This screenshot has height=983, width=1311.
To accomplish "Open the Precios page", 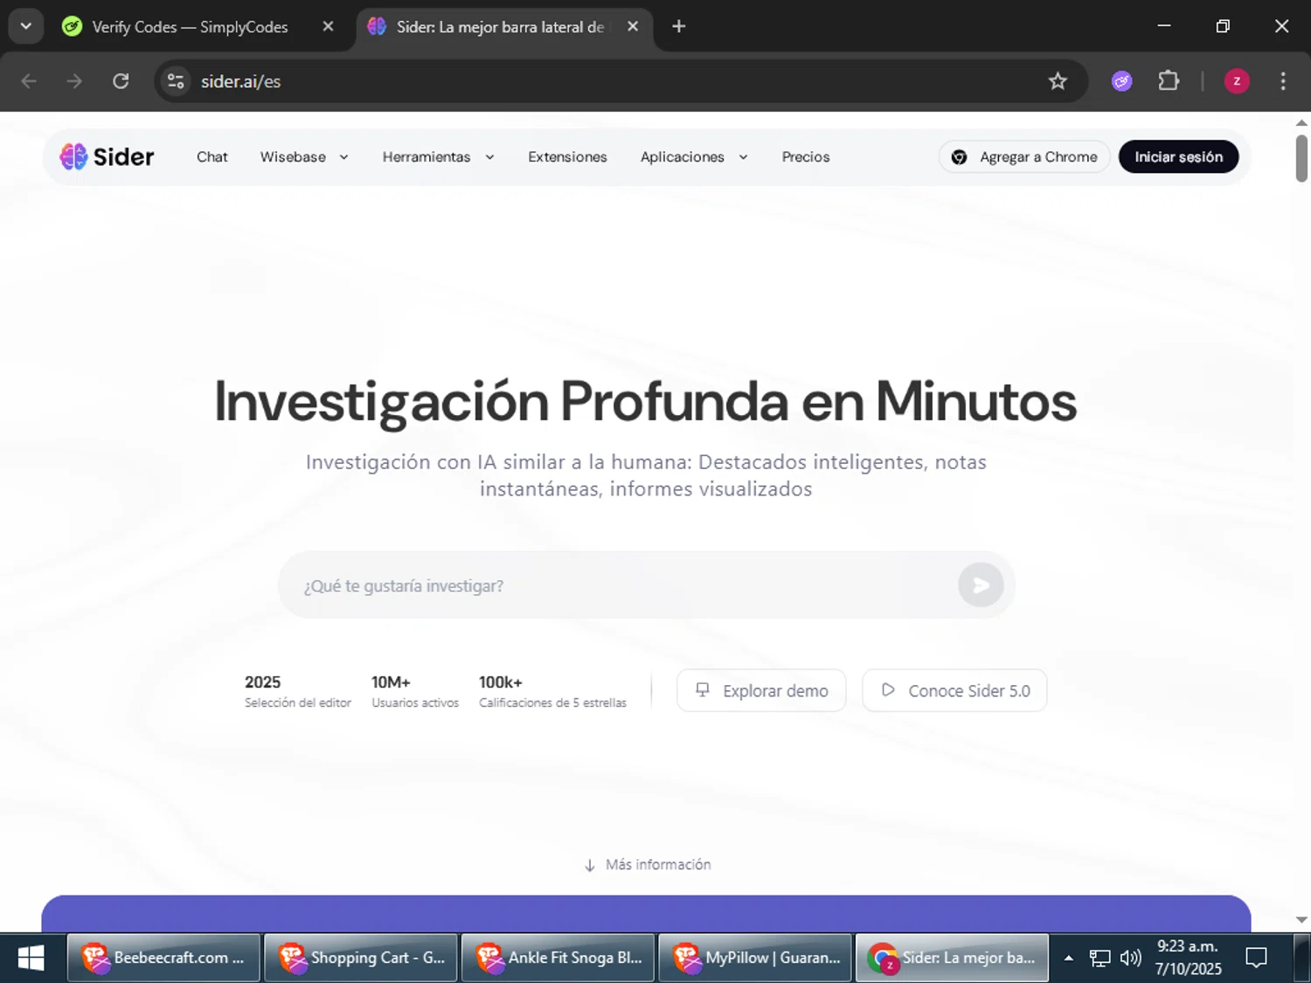I will click(x=806, y=157).
